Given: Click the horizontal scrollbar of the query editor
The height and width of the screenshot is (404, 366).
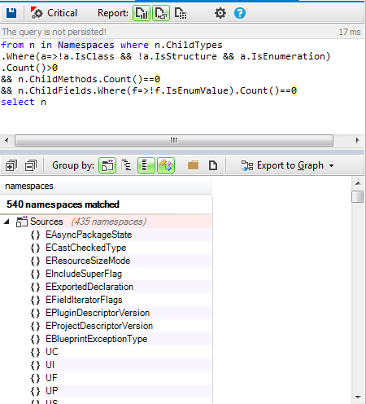Looking at the screenshot, I should tap(174, 141).
